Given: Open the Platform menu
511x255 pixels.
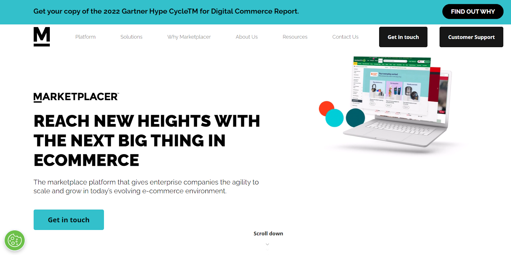Looking at the screenshot, I should [85, 37].
